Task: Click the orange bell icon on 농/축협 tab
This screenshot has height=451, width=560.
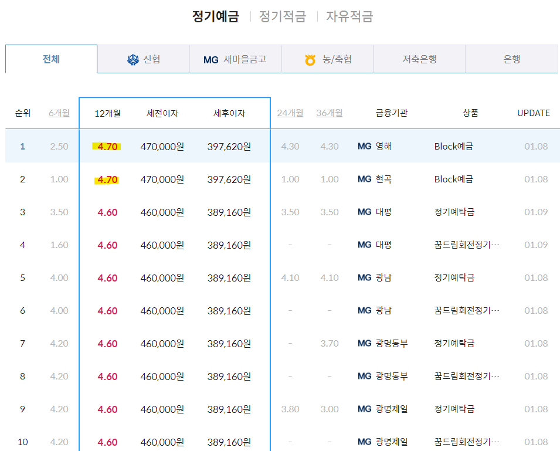Action: (310, 59)
